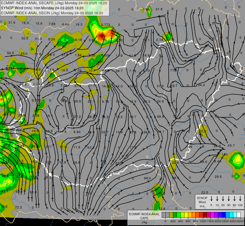This screenshot has width=245, height=226.
Task: Click the 95.2 value on the map
Action: 48,177
